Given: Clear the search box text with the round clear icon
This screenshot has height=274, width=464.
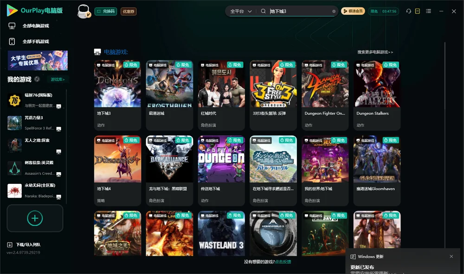Looking at the screenshot, I should 334,12.
